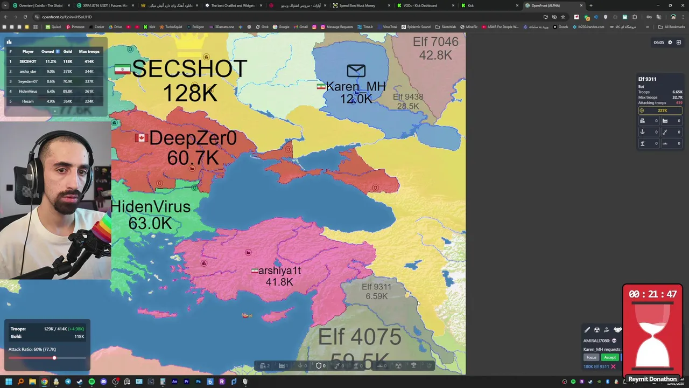Open TurboSquid bookmark
Screen dimensions: 689x388
(171, 26)
